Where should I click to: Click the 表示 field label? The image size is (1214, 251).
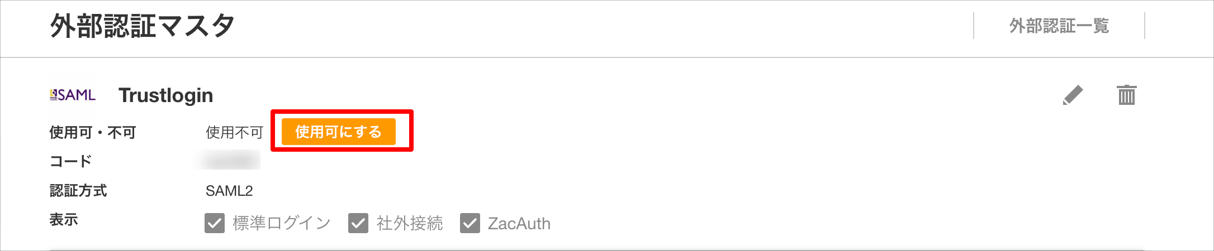64,220
